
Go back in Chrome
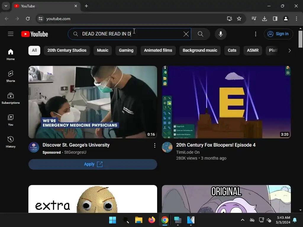click(x=7, y=19)
